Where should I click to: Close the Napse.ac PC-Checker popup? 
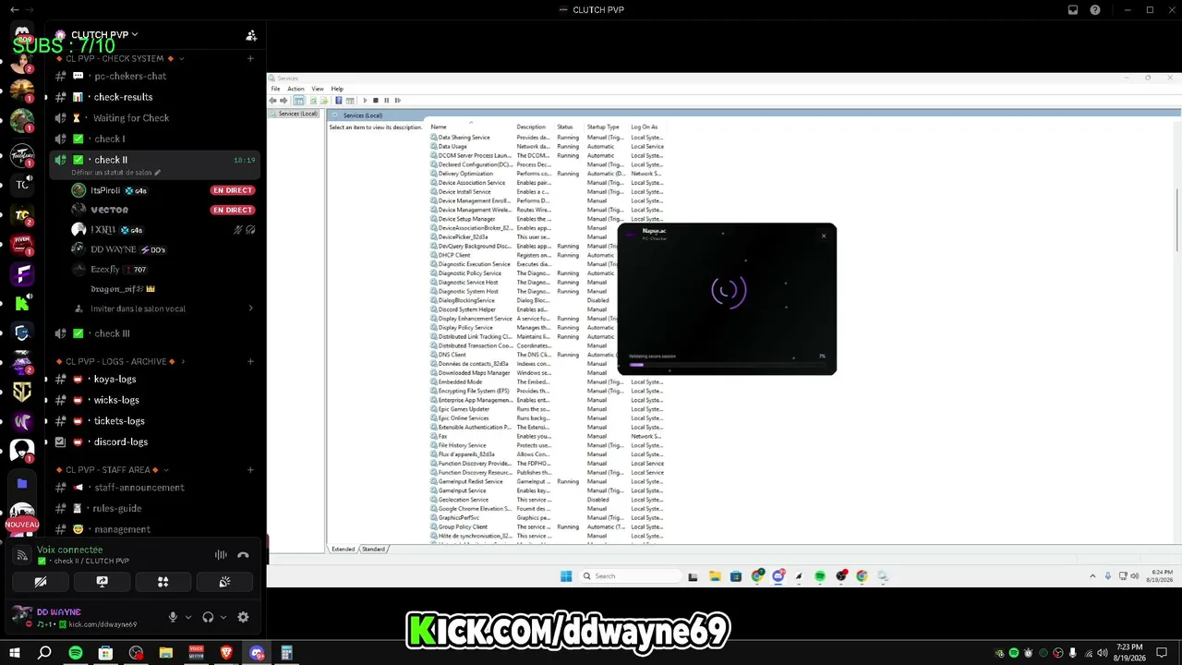(x=824, y=236)
